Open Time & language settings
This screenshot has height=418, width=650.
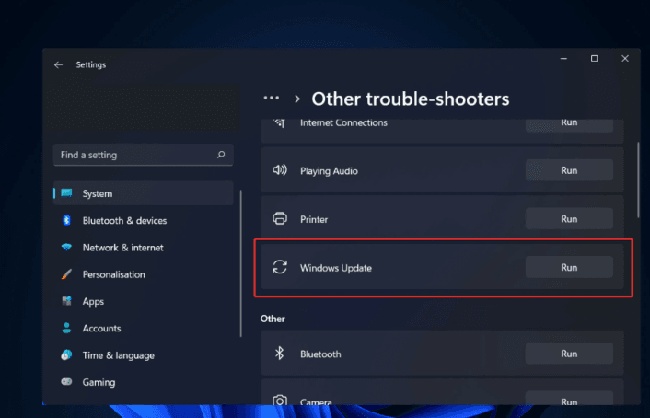click(144, 355)
